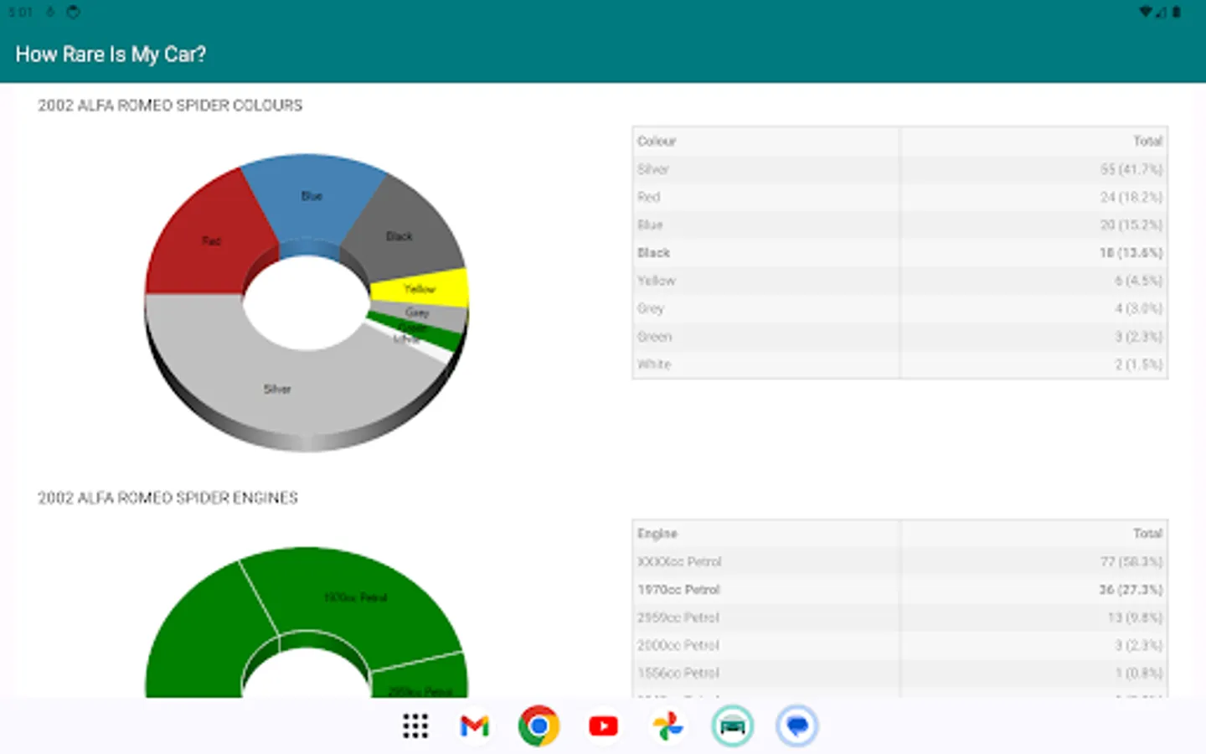Select the Silver slice of colours chart
This screenshot has width=1206, height=754.
click(x=276, y=390)
